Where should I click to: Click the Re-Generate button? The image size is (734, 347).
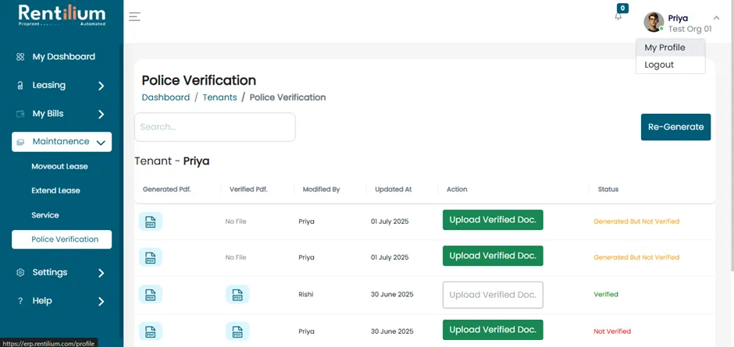coord(675,127)
